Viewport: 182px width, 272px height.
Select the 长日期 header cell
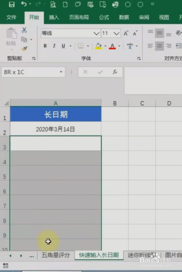coord(56,114)
